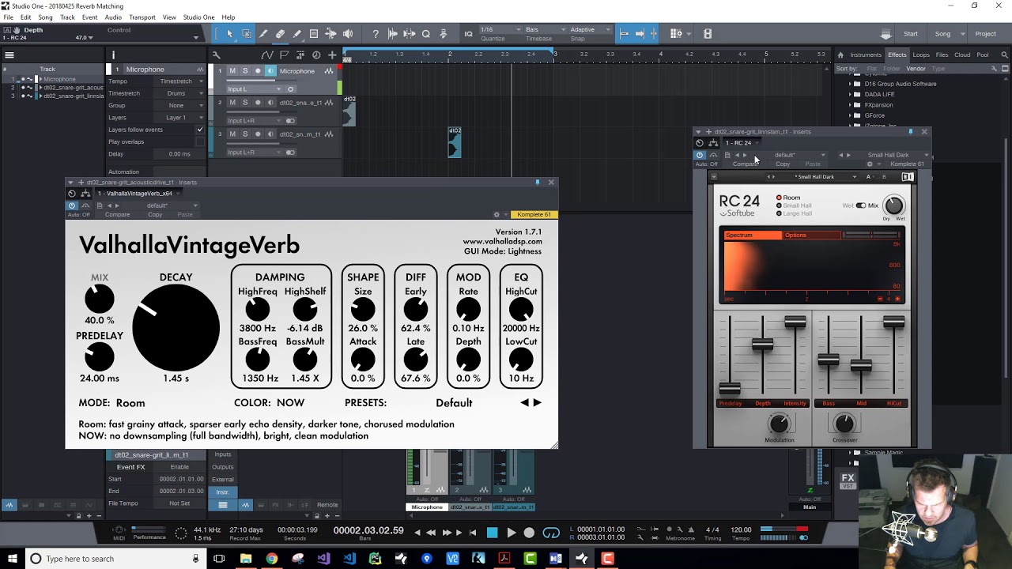This screenshot has width=1012, height=569.
Task: Select the Eraser tool in toolbar
Action: (x=280, y=34)
